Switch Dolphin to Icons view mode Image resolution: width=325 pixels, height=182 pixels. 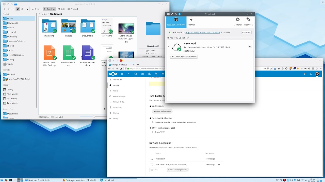(18, 9)
